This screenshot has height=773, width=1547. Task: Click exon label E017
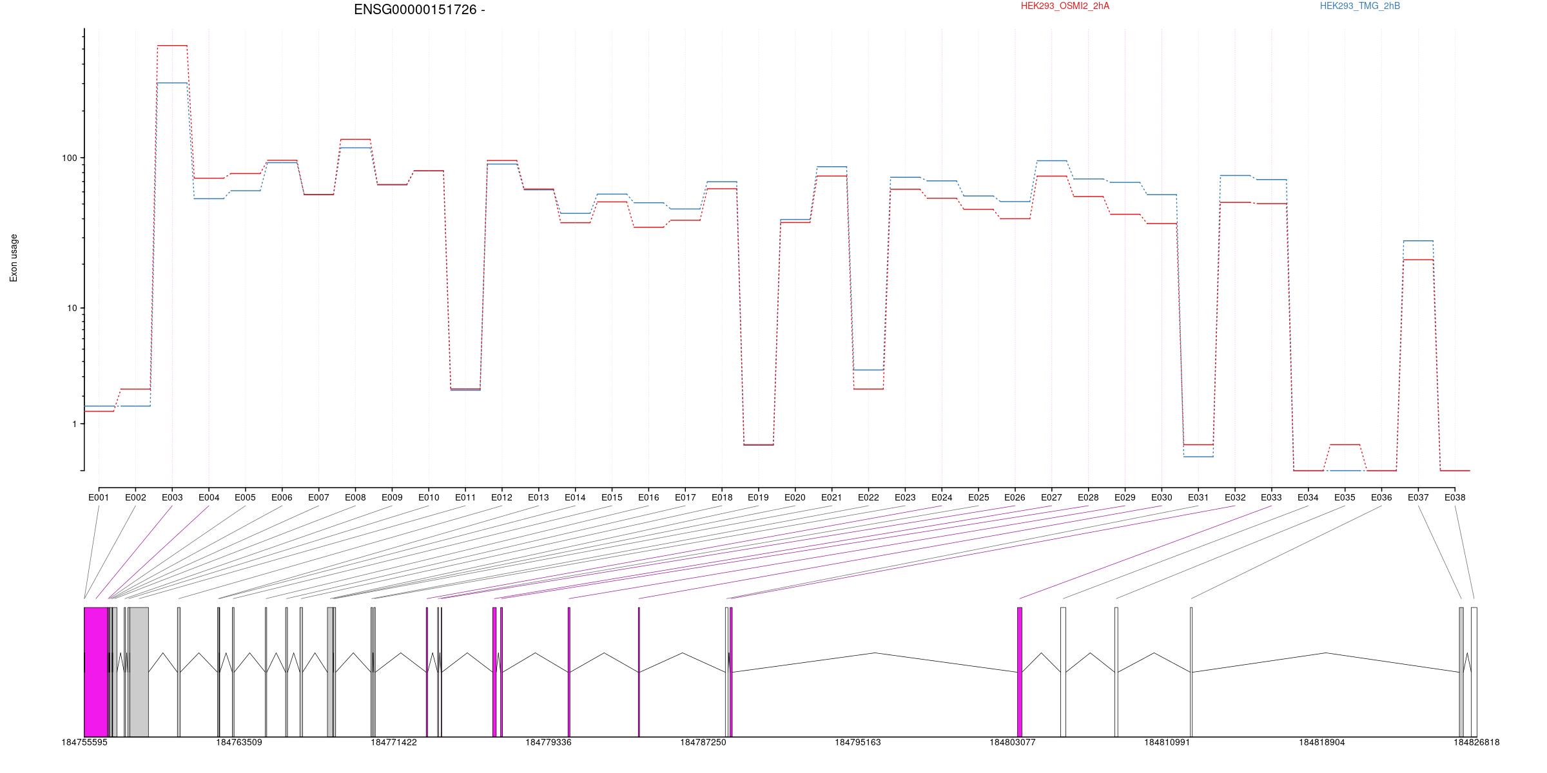[x=685, y=497]
